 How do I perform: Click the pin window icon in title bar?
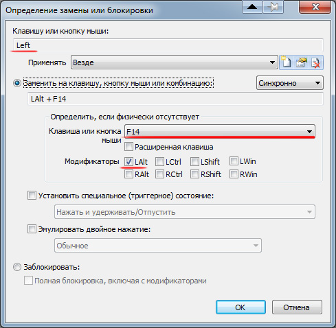coord(273,7)
